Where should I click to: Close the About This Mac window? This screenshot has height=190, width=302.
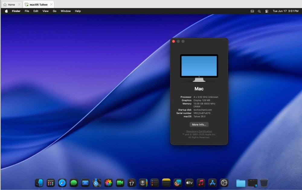pos(174,41)
